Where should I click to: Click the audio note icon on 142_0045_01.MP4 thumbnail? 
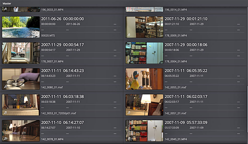click(129, 139)
